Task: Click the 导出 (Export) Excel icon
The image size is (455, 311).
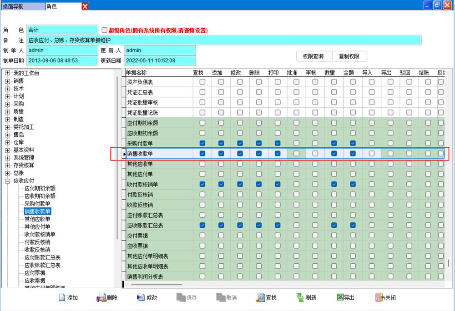Action: [339, 297]
